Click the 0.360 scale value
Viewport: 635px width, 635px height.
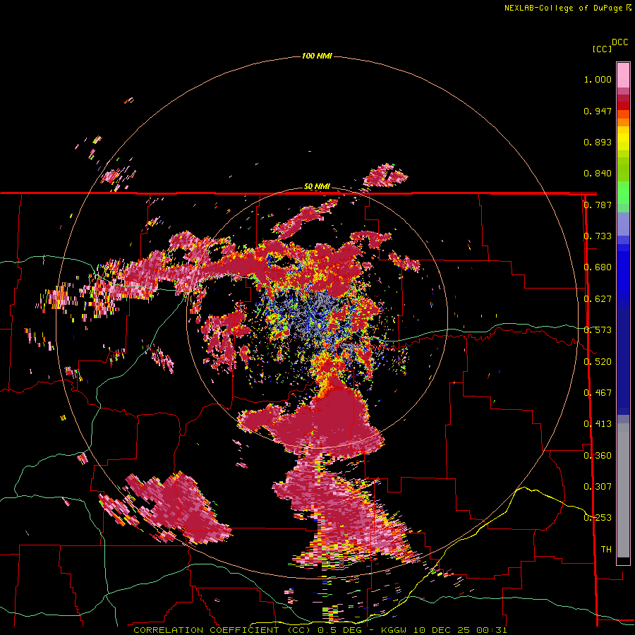(x=598, y=456)
